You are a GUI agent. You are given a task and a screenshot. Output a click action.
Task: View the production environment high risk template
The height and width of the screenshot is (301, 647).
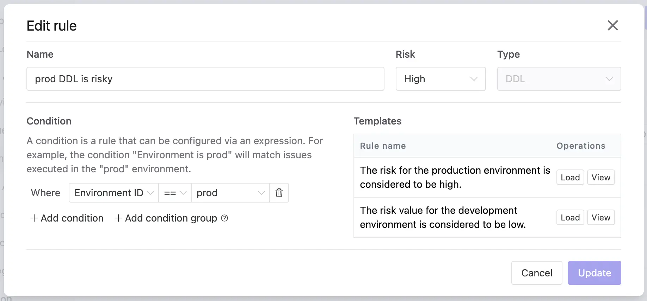click(600, 178)
